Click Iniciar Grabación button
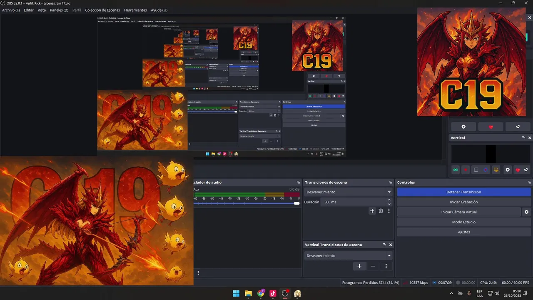This screenshot has height=300, width=533. point(464,202)
